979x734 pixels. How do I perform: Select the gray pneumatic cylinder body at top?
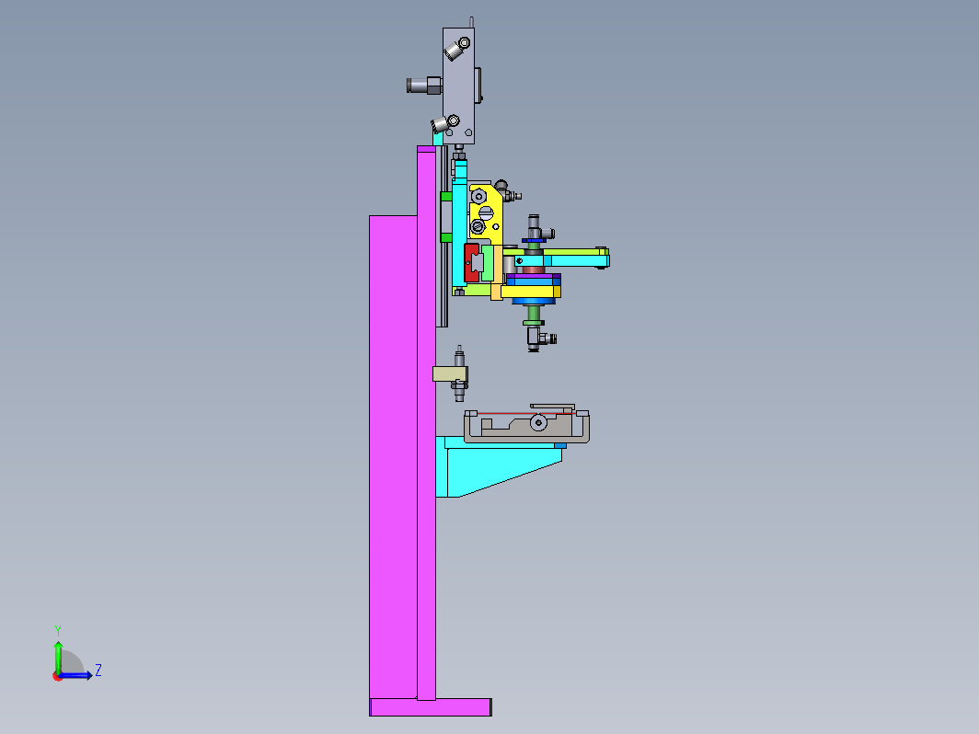pyautogui.click(x=458, y=86)
